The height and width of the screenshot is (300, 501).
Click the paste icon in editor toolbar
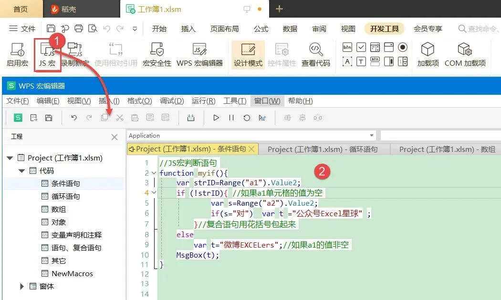click(x=135, y=118)
